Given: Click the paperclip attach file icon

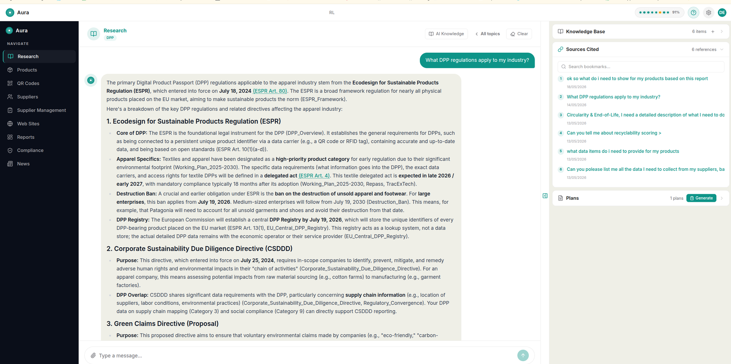Looking at the screenshot, I should tap(93, 356).
